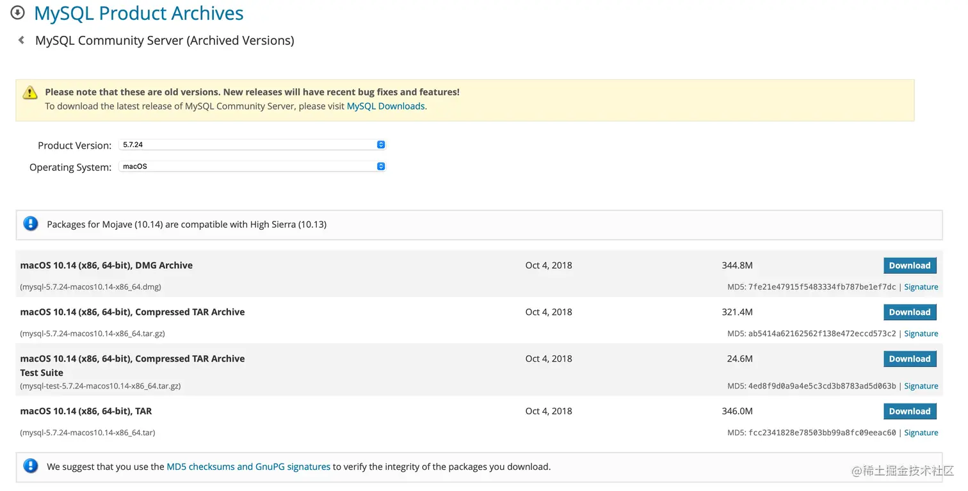Click the Operating System label
Screen dimensions: 968x491
70,167
